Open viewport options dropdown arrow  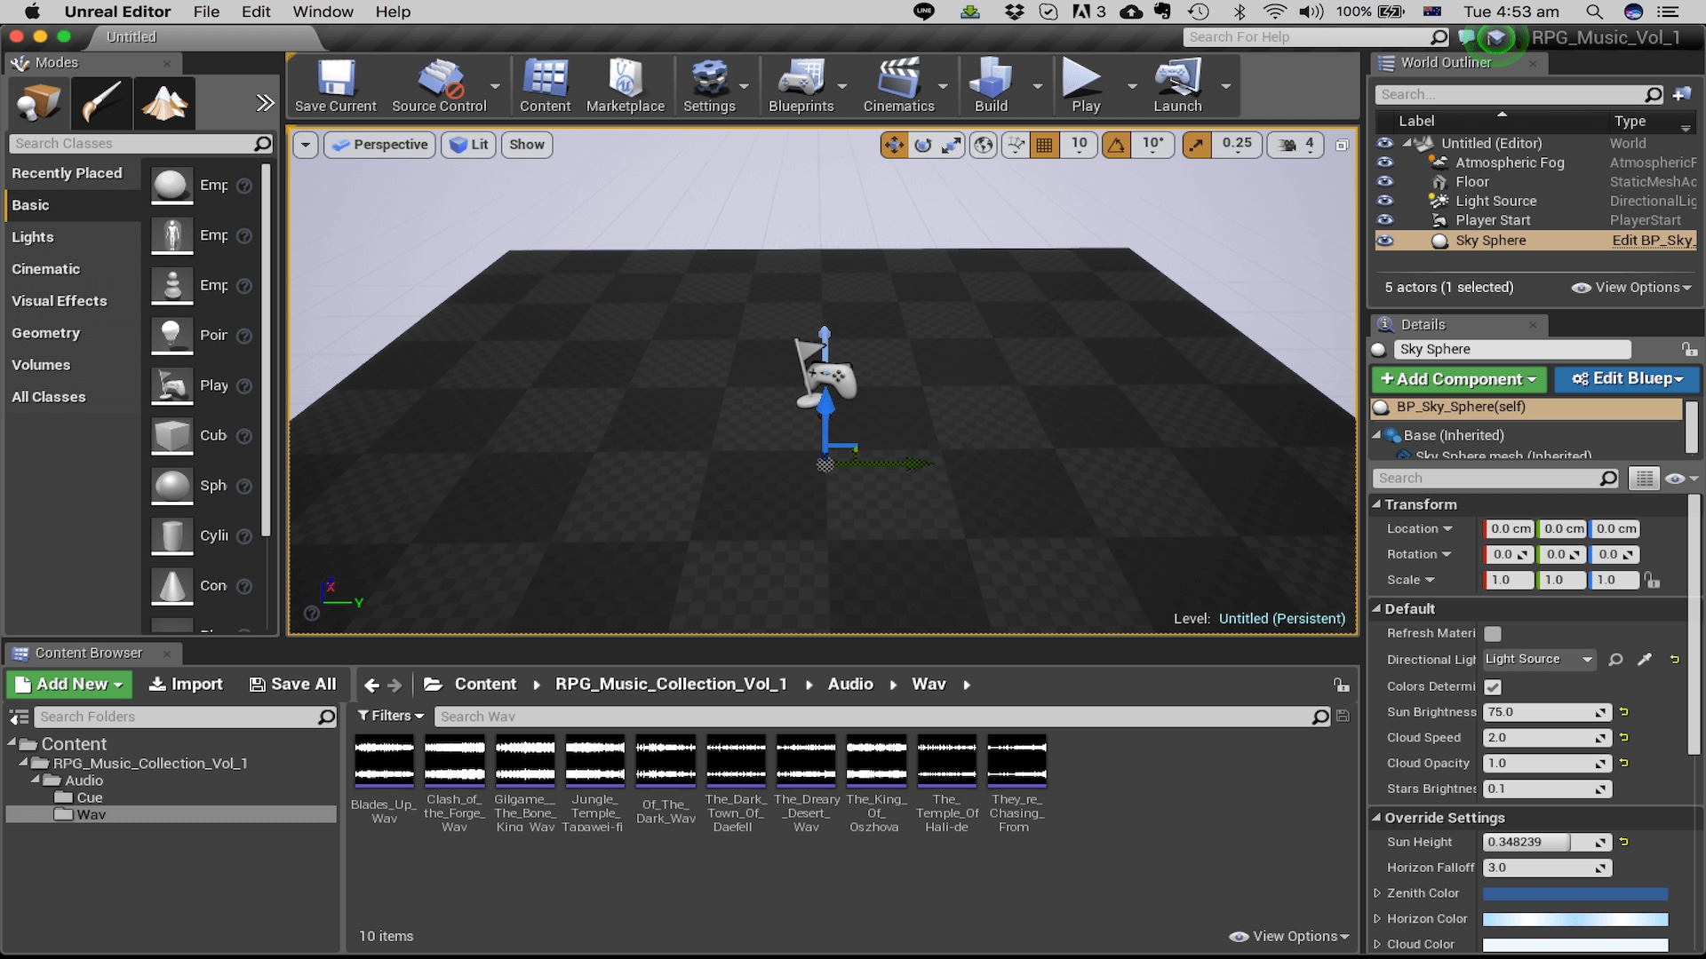pyautogui.click(x=305, y=145)
